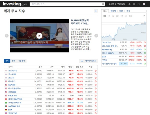Screen dimensions: 150x115
Task: Open the three-dot menu in sidebar widget
Action: coord(146,11)
